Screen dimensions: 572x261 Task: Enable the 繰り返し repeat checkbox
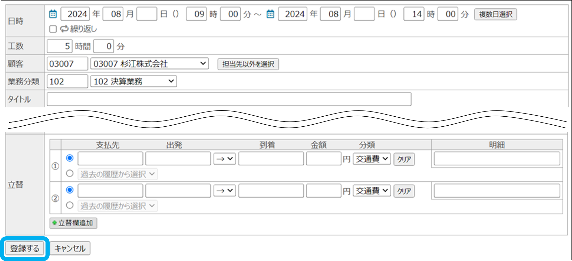pyautogui.click(x=53, y=29)
